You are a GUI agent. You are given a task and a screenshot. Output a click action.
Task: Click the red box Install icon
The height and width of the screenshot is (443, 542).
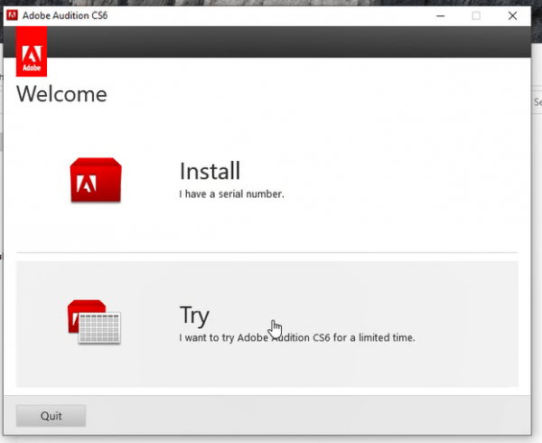pos(95,179)
